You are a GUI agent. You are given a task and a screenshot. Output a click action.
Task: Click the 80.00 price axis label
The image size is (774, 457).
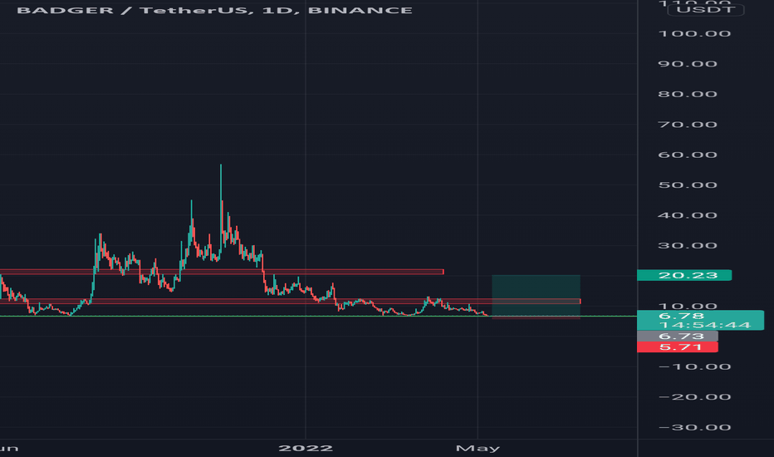687,95
